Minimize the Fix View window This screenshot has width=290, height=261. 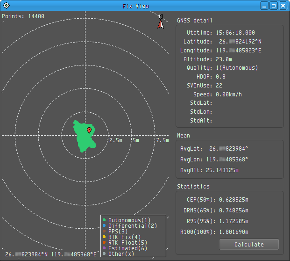(264, 6)
